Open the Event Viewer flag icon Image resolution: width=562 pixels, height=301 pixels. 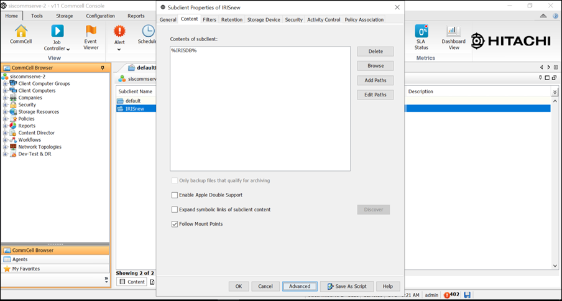coord(91,31)
